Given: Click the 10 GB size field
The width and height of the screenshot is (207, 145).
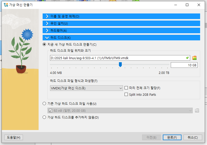Looking at the screenshot, I should (x=184, y=65).
